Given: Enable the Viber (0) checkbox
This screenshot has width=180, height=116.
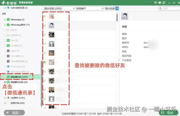Looking at the screenshot, I should click(5, 51).
